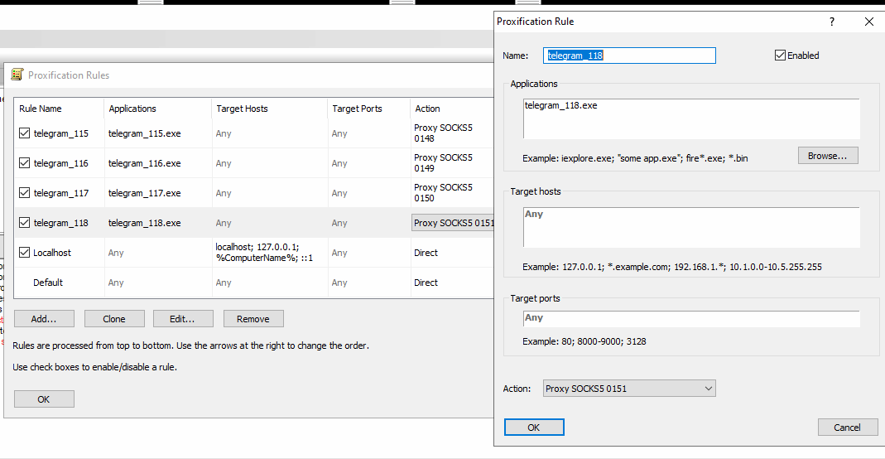Click the Browse... button
This screenshot has width=885, height=459.
pos(828,156)
